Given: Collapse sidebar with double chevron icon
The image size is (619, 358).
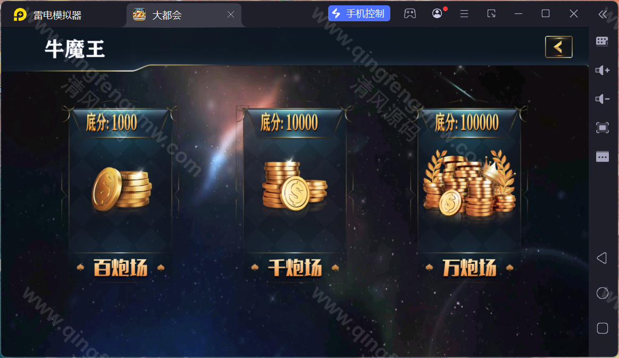Looking at the screenshot, I should coord(603,14).
